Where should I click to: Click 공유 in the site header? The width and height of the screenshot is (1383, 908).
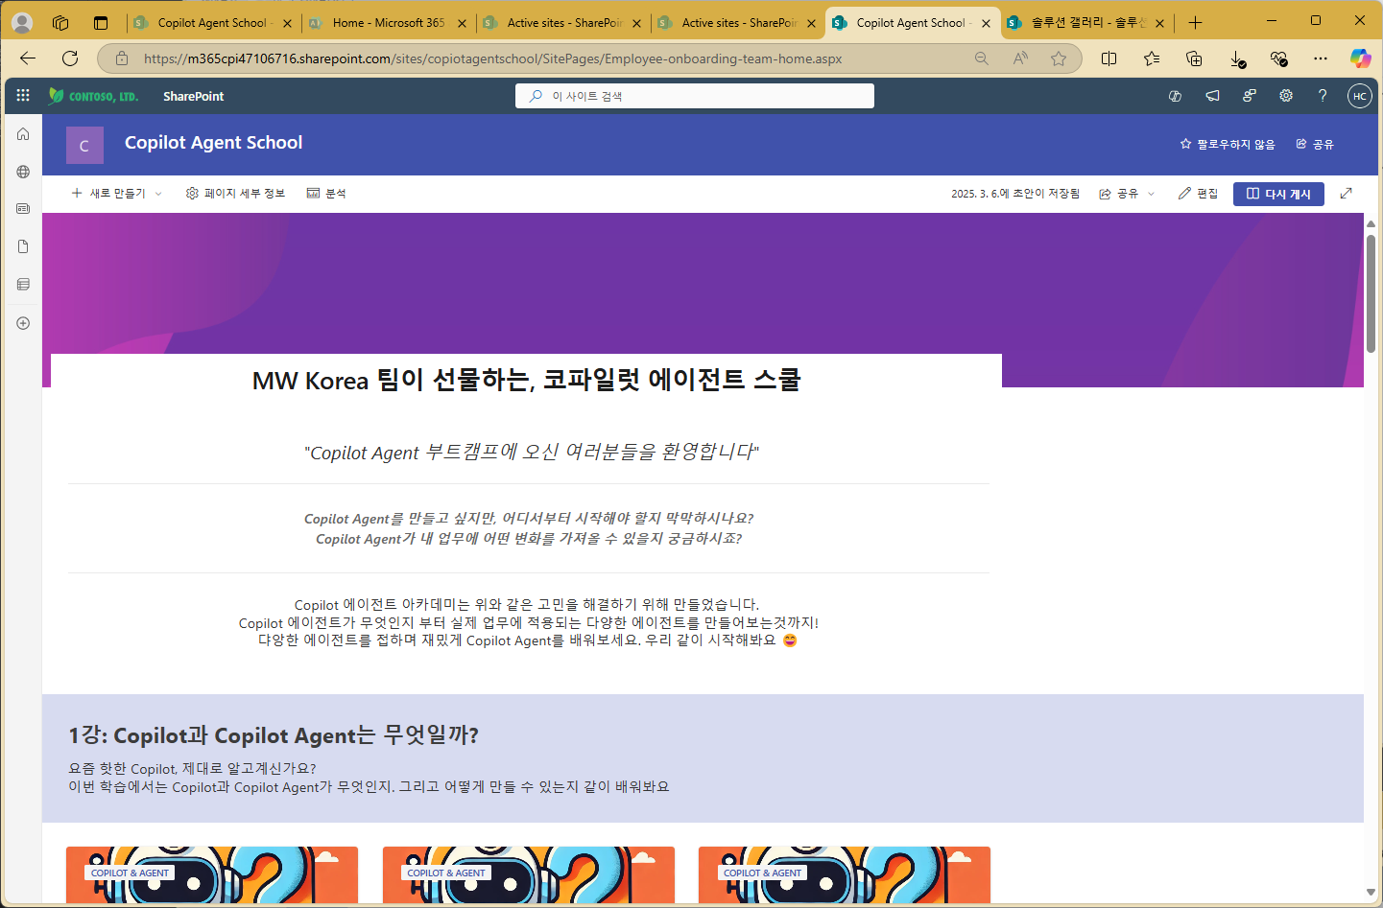point(1315,144)
